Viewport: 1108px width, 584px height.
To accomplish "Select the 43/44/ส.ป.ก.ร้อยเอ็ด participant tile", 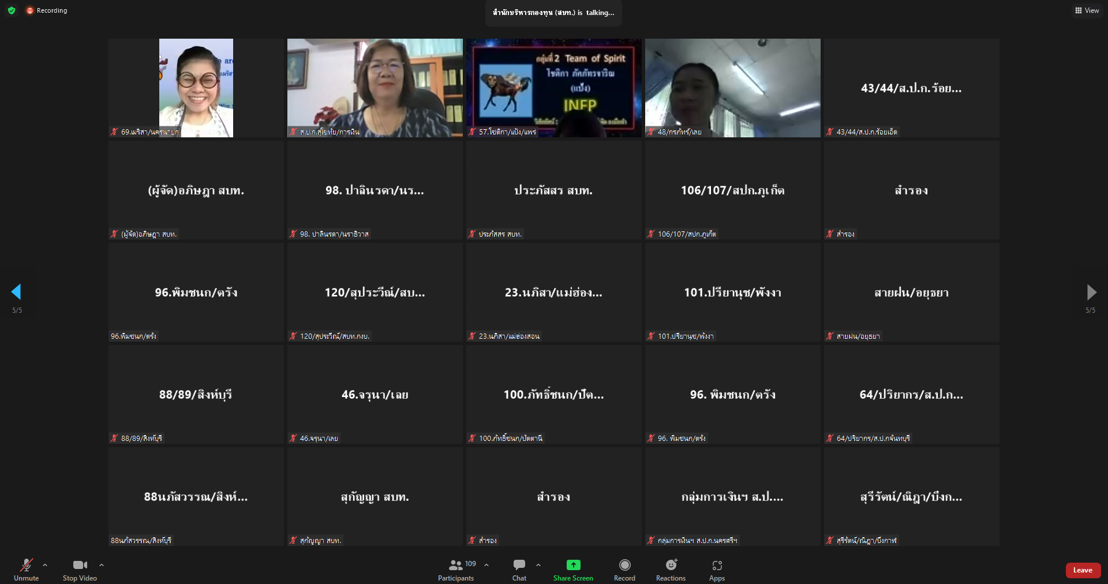I will pyautogui.click(x=912, y=88).
